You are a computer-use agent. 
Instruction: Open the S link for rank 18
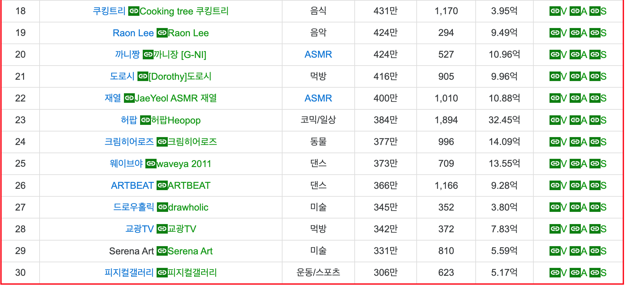(598, 11)
